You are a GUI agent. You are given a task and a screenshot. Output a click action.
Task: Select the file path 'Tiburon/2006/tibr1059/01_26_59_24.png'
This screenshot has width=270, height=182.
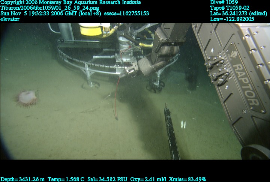coord(50,8)
